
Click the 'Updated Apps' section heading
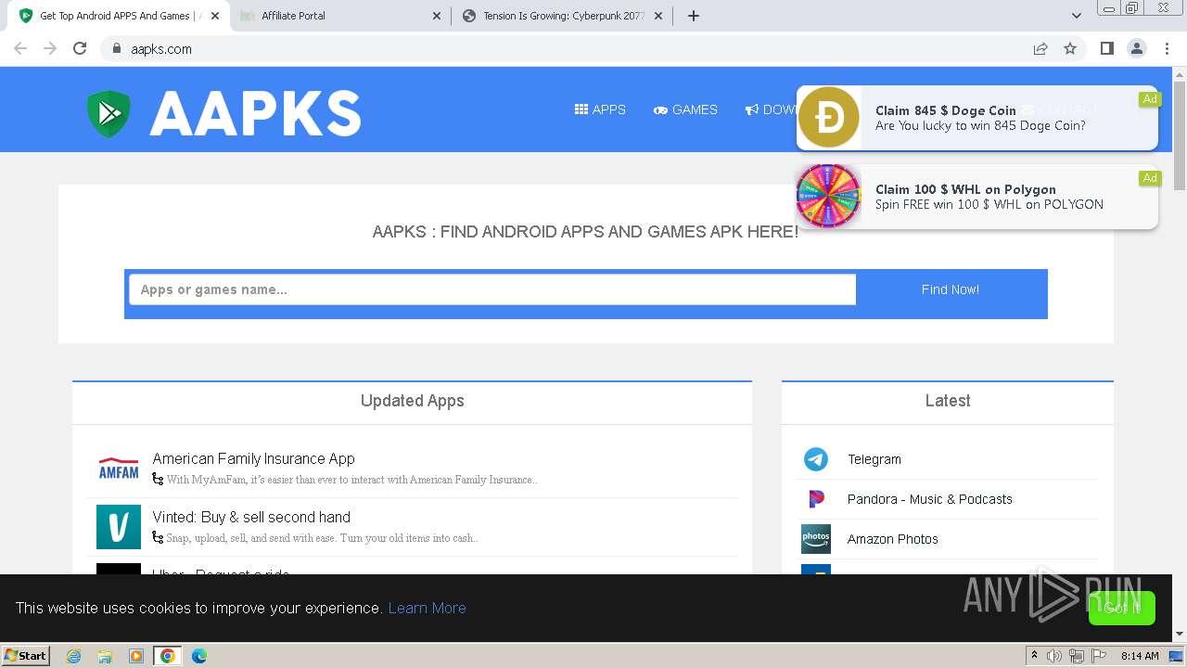tap(412, 401)
